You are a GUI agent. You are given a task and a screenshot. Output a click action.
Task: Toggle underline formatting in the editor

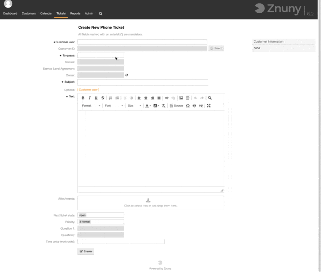(x=96, y=98)
